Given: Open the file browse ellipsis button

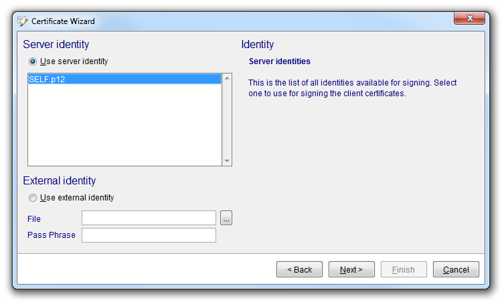Looking at the screenshot, I should click(x=226, y=218).
